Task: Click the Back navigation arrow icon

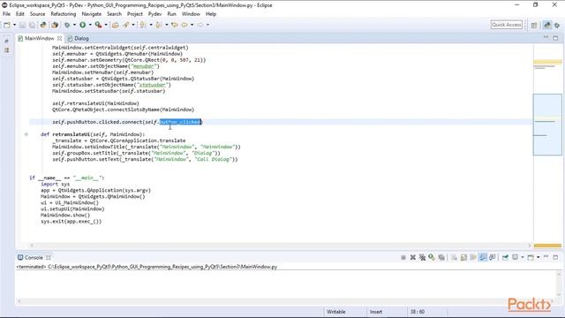Action: pyautogui.click(x=185, y=25)
